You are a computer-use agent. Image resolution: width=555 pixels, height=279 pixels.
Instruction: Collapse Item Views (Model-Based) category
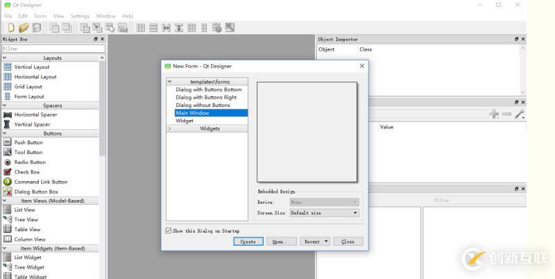pos(5,201)
